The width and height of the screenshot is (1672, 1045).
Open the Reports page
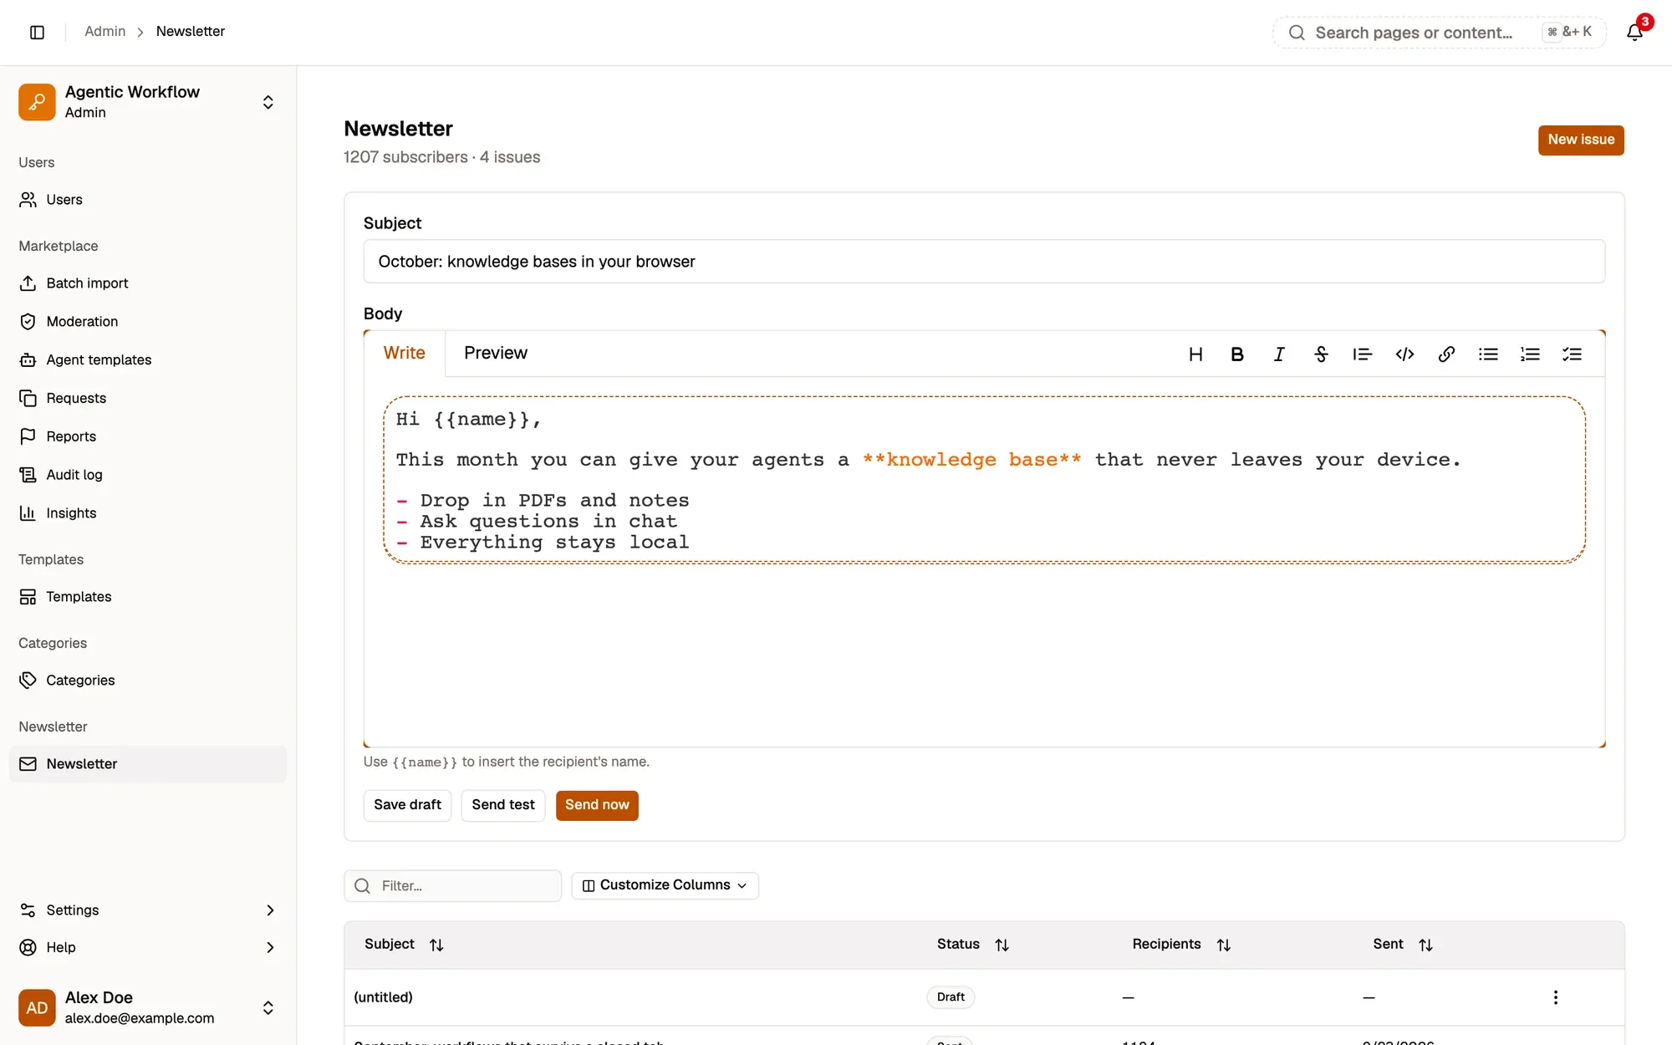148,436
